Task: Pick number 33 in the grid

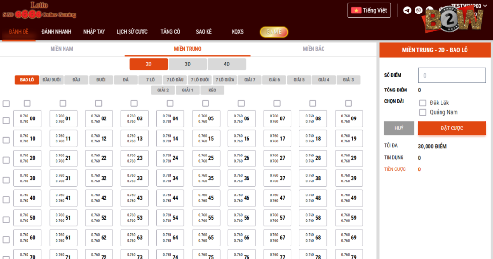Action: (x=135, y=178)
